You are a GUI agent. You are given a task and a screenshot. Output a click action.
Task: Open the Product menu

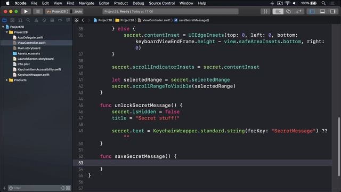[121, 3]
